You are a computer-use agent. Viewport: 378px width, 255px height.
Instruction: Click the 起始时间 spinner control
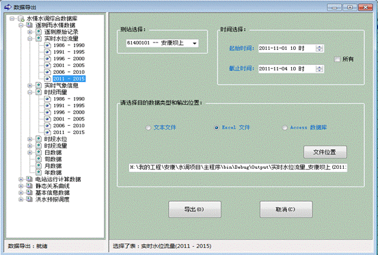(319, 49)
